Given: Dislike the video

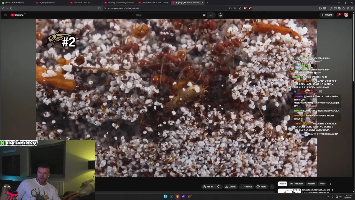Looking at the screenshot, I should [x=219, y=187].
